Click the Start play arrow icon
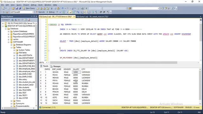This screenshot has height=114, width=203. pos(86,9)
